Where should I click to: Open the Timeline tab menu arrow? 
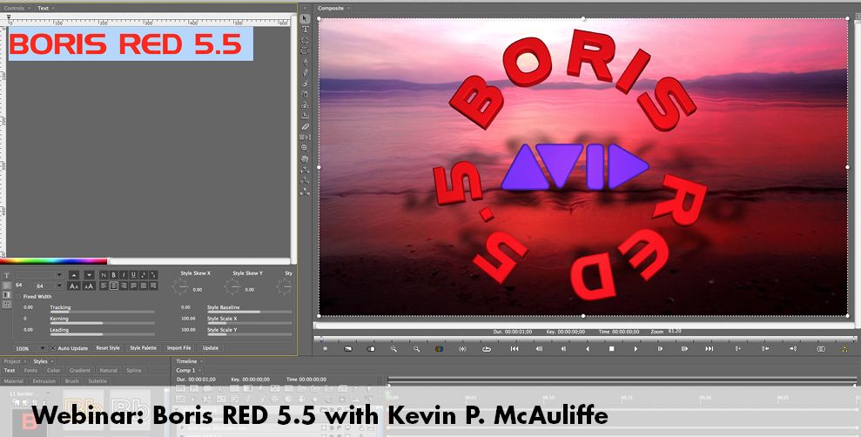(x=201, y=361)
